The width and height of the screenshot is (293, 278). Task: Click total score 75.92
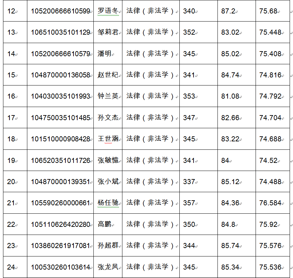pyautogui.click(x=268, y=224)
